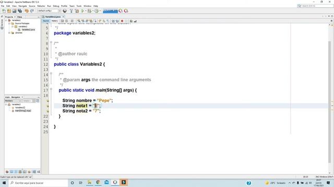Image resolution: width=334 pixels, height=187 pixels.
Task: Open the Window menu
Action: tap(87, 6)
